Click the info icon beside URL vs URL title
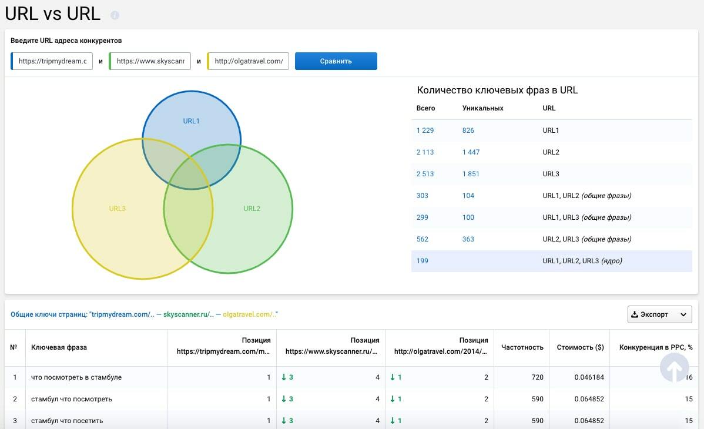The width and height of the screenshot is (704, 429). pos(115,15)
